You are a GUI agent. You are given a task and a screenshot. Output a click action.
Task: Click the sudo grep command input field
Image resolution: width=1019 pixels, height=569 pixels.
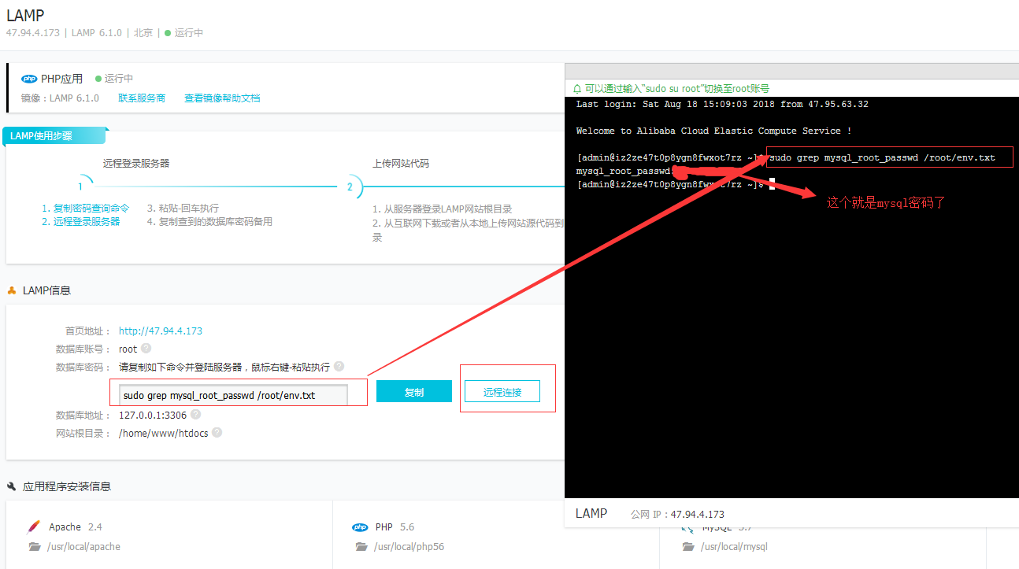coord(233,395)
